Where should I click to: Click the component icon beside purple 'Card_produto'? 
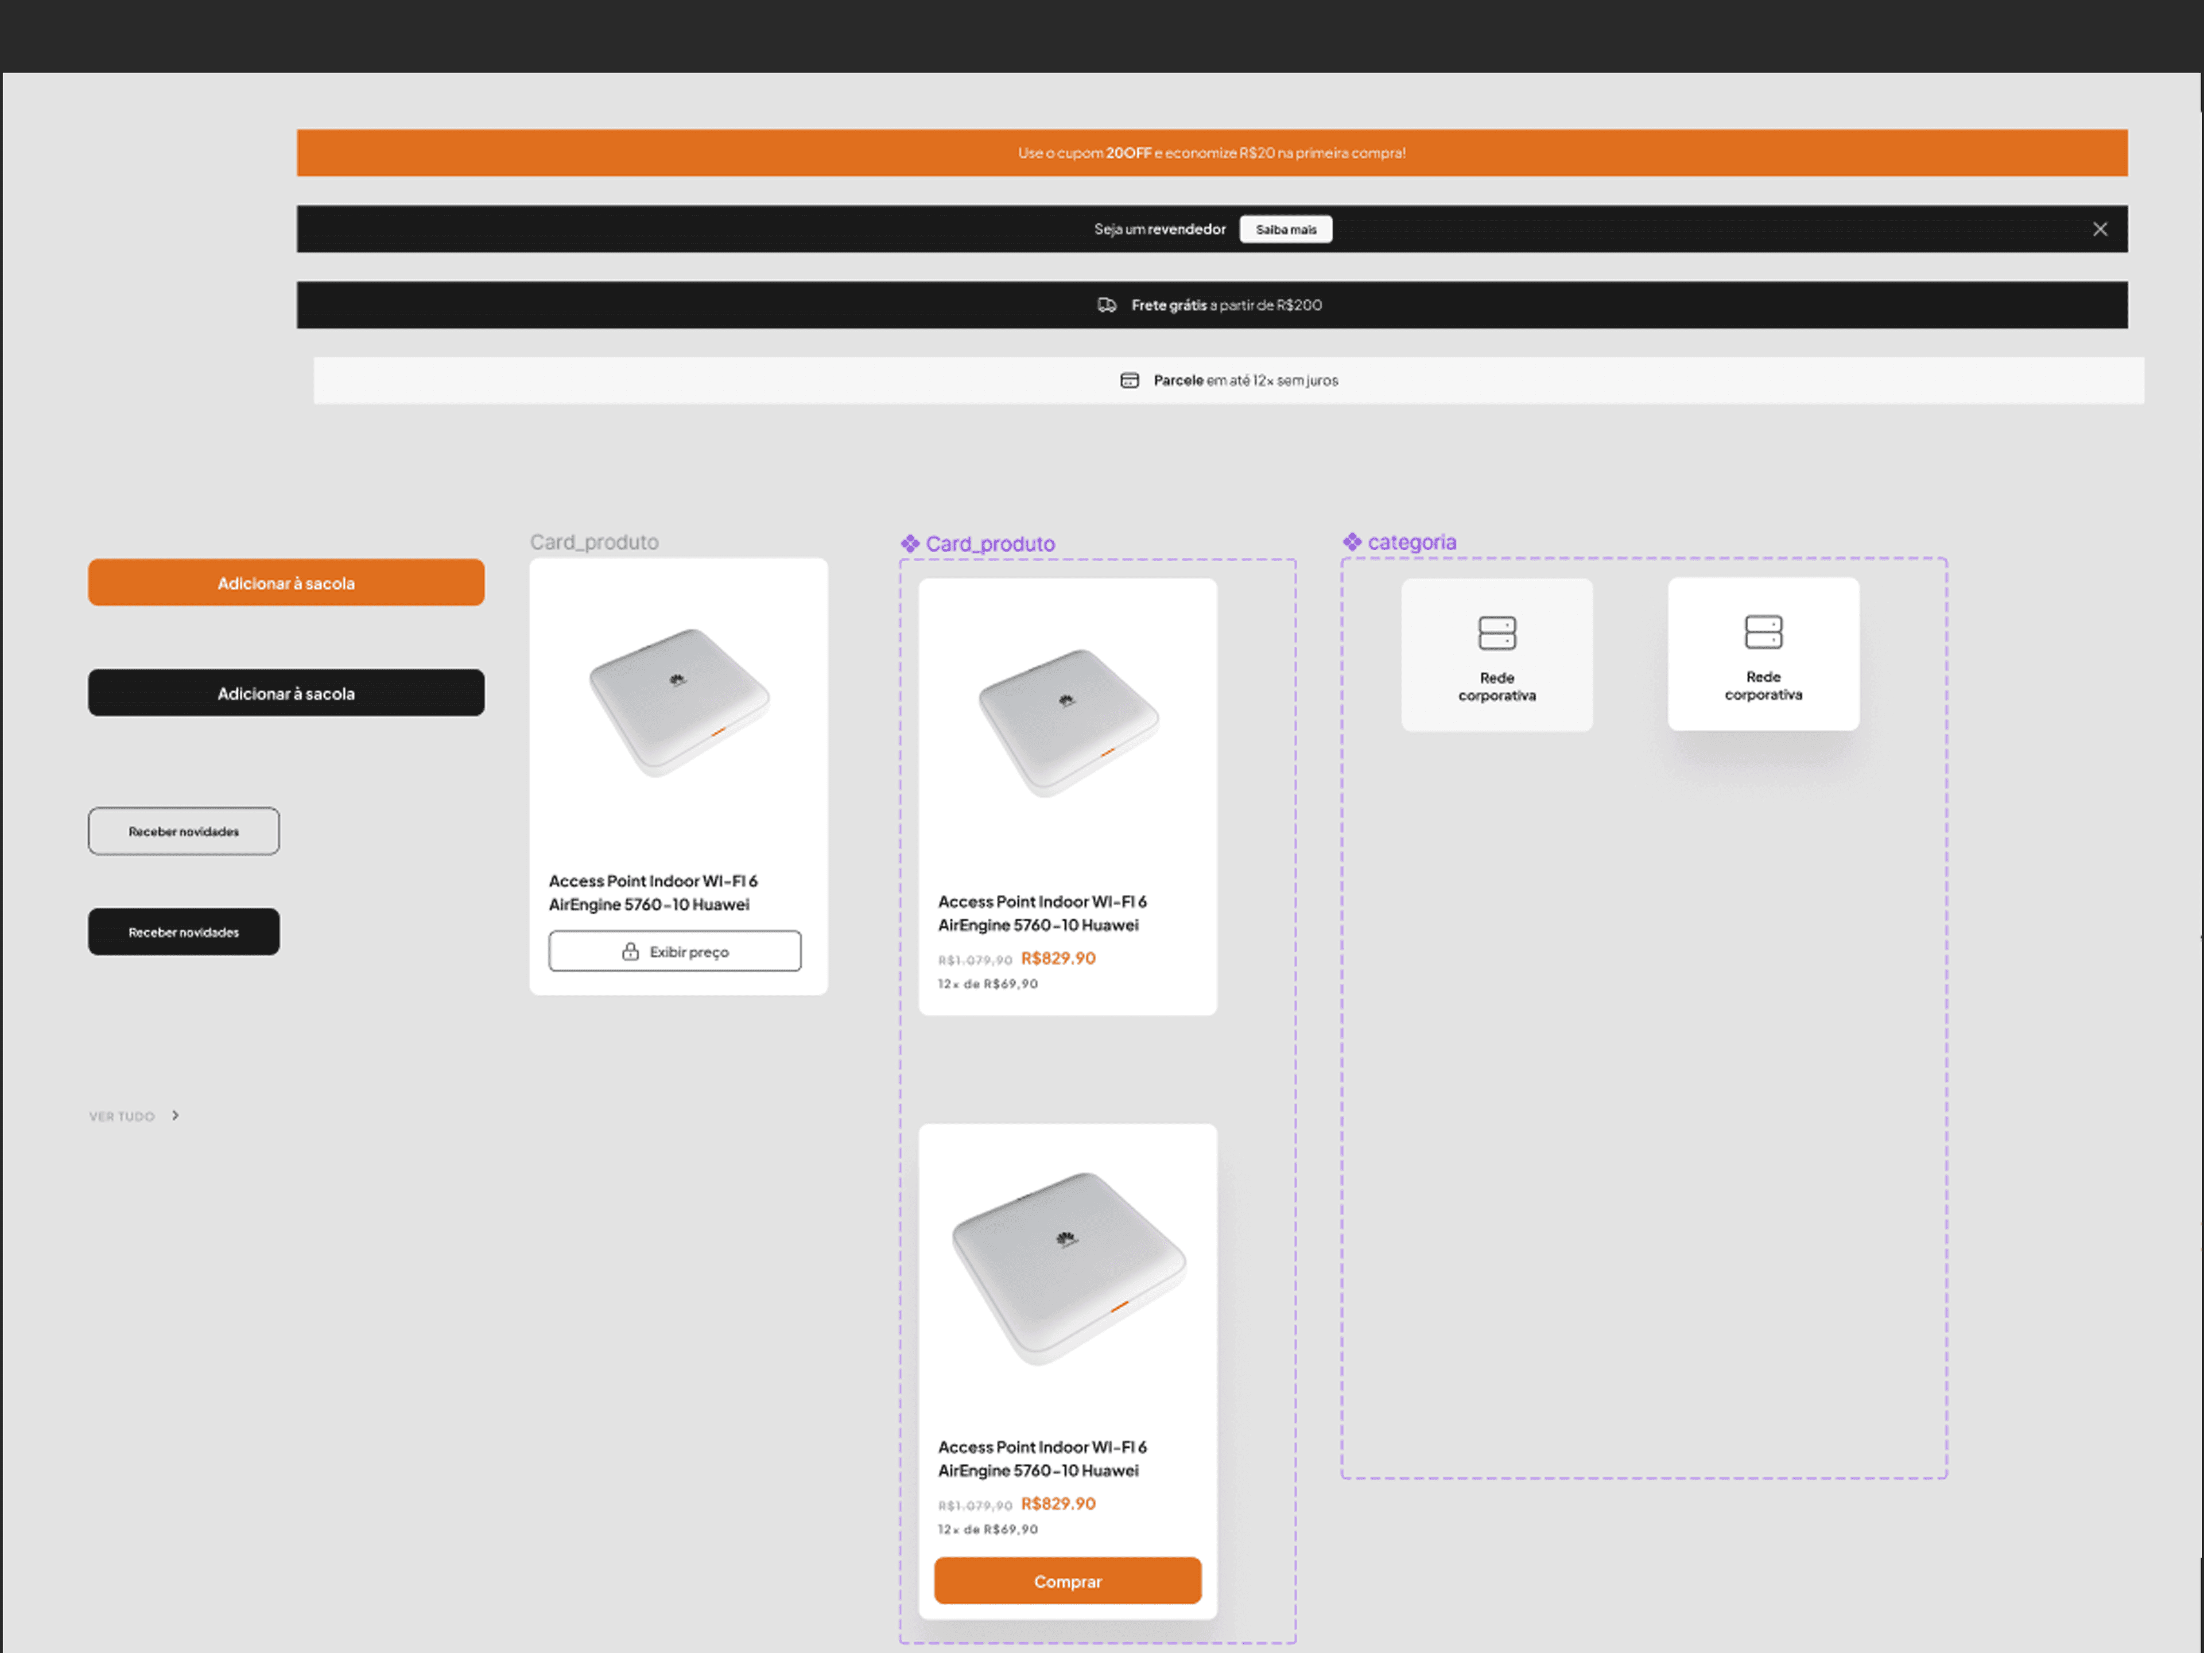click(910, 543)
